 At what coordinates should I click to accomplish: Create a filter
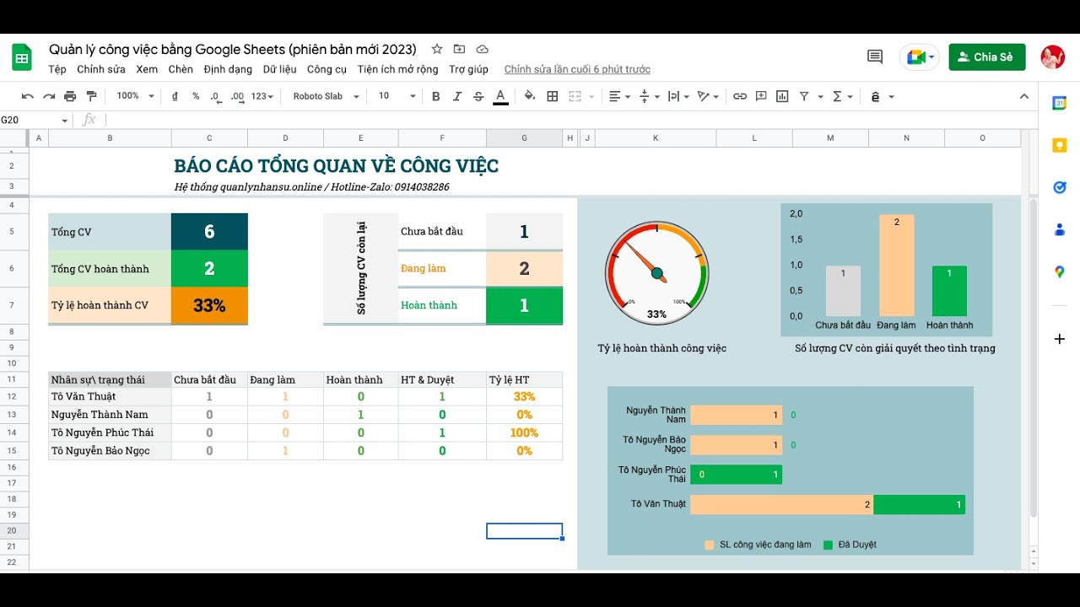(x=804, y=96)
